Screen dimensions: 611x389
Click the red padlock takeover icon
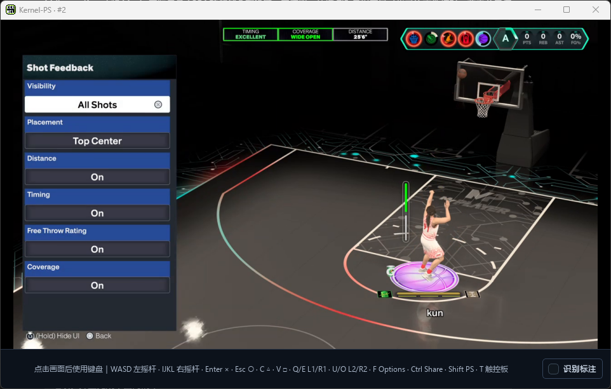pos(466,39)
